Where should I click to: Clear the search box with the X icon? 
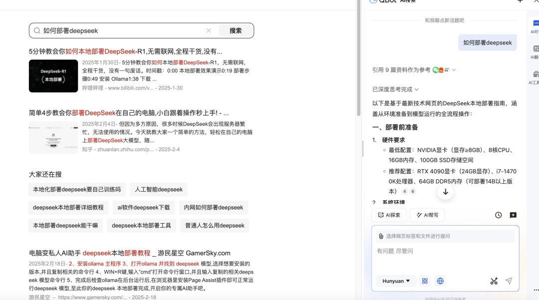tap(209, 30)
